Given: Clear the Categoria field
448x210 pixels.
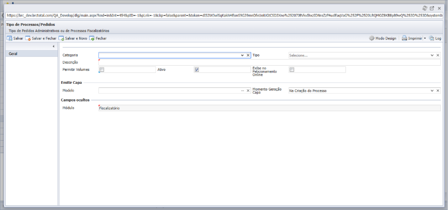Looking at the screenshot, I should (x=248, y=55).
